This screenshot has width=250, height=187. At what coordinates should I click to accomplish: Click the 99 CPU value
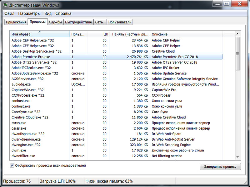[104, 57]
